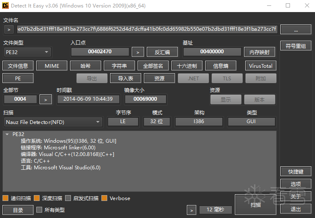315x218 pixels.
Task: Select result row 语言: C/C++
Action: click(x=35, y=161)
